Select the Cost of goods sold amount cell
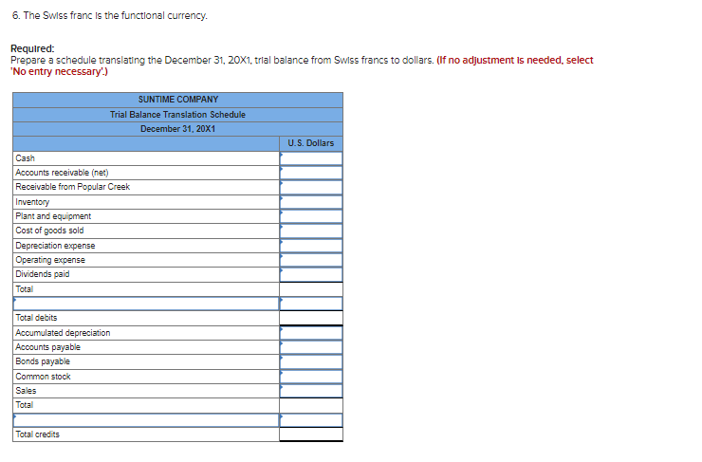The image size is (702, 462). pyautogui.click(x=311, y=231)
